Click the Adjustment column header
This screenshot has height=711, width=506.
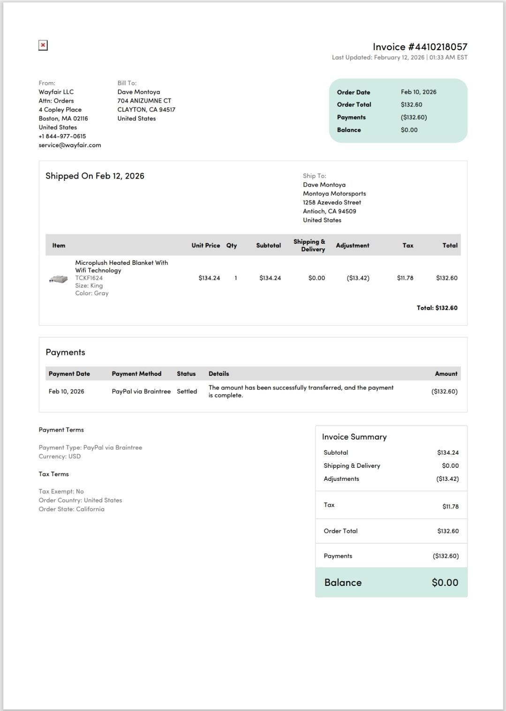coord(353,245)
